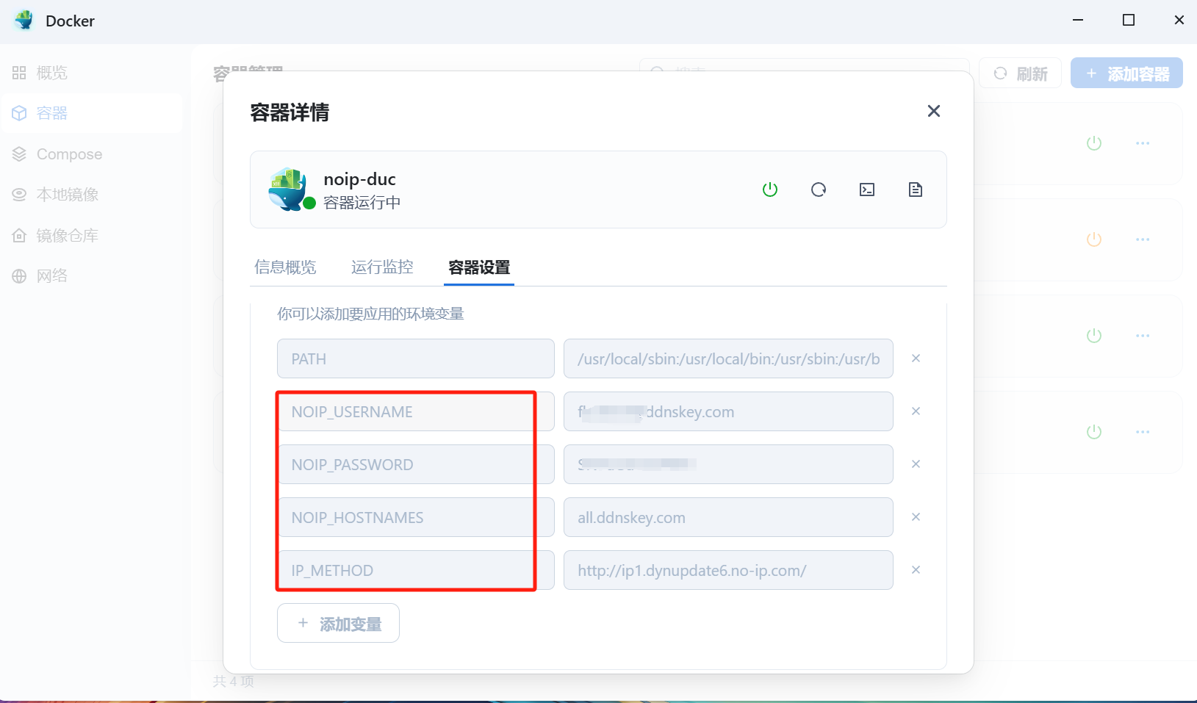Toggle the orange power state of second container
This screenshot has width=1197, height=703.
pyautogui.click(x=1093, y=239)
